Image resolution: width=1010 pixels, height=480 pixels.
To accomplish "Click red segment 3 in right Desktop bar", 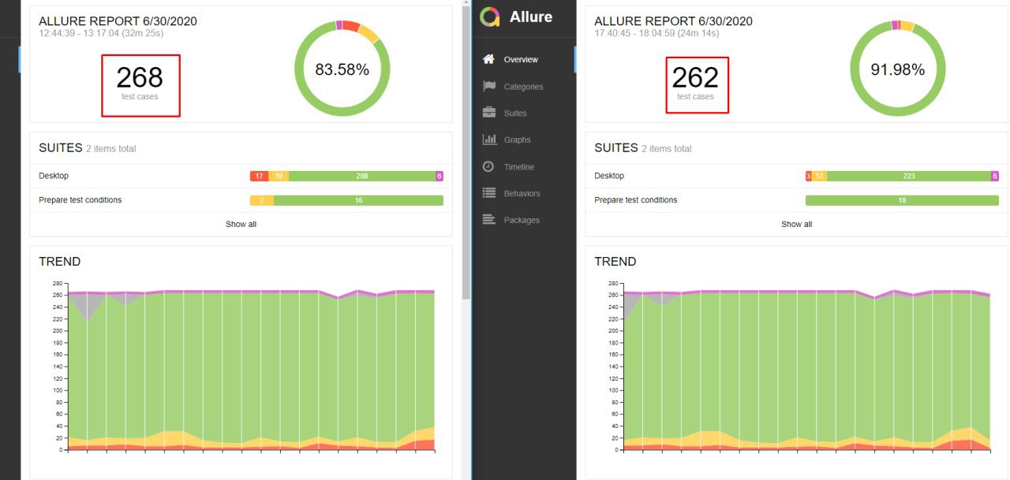I will [808, 176].
